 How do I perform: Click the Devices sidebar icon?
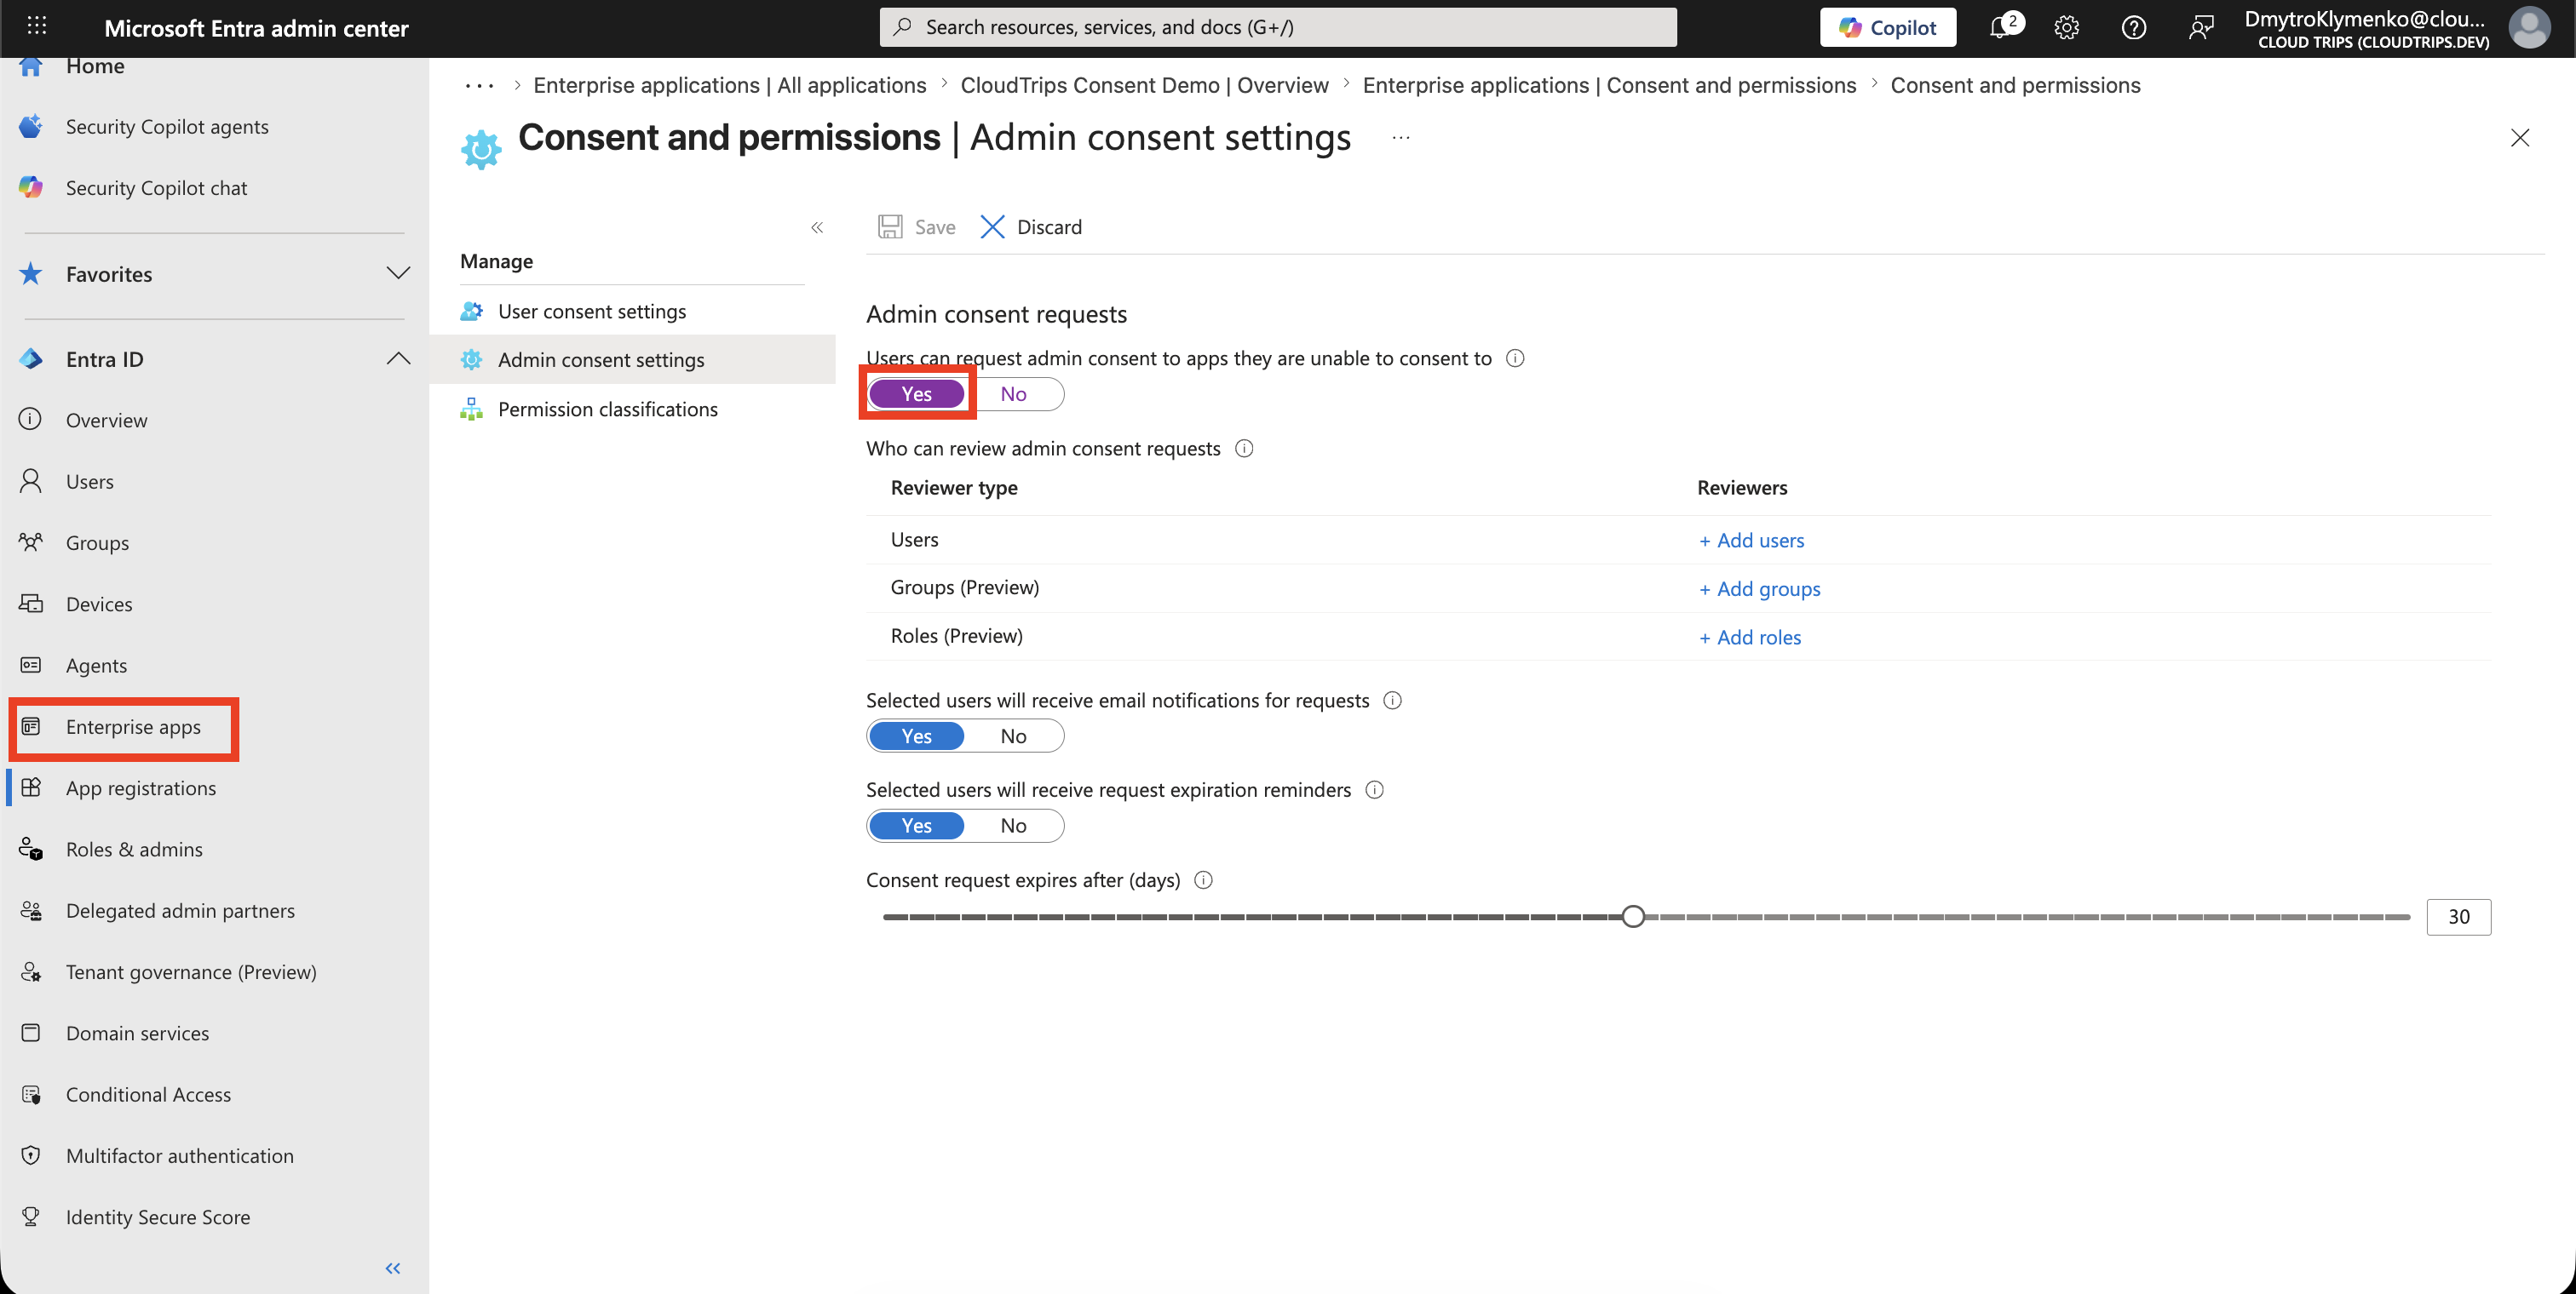pos(31,604)
